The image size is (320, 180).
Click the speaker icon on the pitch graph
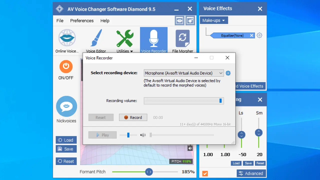190,148
